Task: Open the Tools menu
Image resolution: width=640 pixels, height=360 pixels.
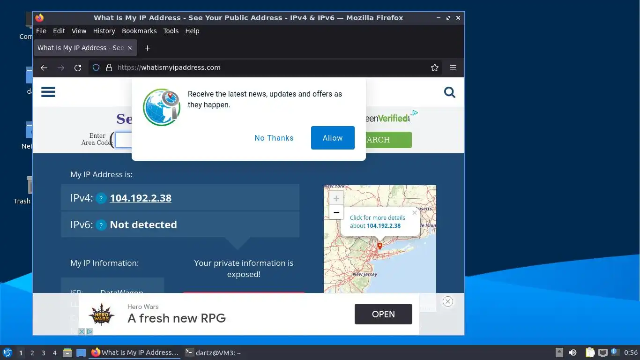Action: pyautogui.click(x=171, y=31)
